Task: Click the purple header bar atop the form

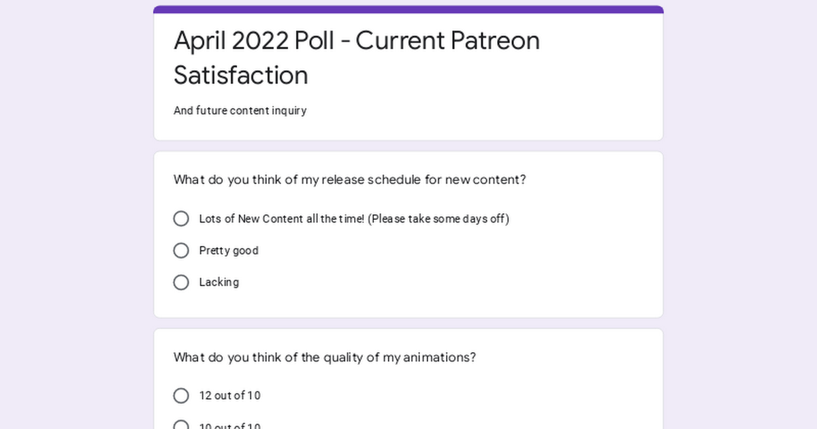Action: click(x=408, y=10)
